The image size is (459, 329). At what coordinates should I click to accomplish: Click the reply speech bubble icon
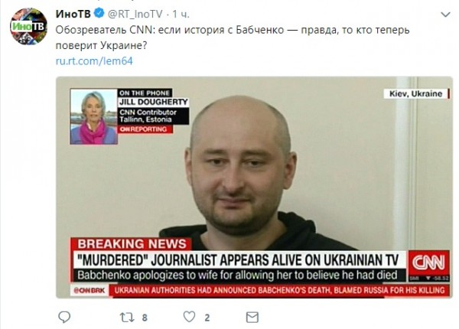(64, 317)
